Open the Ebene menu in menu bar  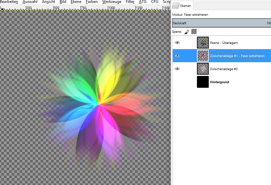[x=76, y=2]
